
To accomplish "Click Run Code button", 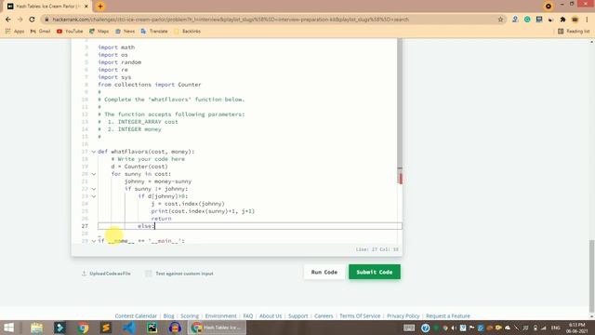I will [324, 272].
